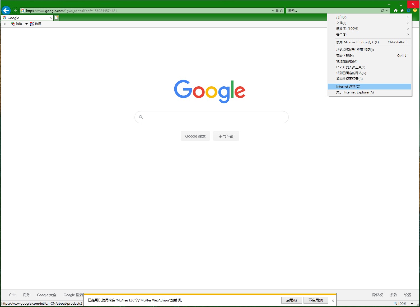This screenshot has width=420, height=307.
Task: Click the refresh icon in the address bar
Action: pyautogui.click(x=281, y=11)
